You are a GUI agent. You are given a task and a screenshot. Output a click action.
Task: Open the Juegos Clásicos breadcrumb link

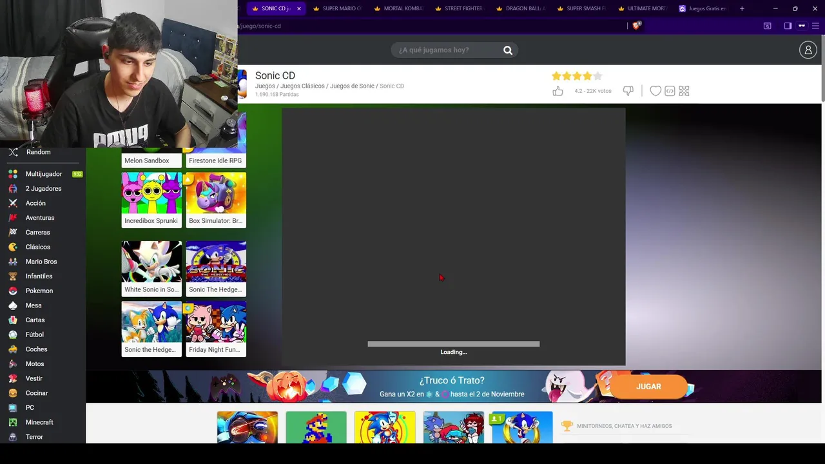[302, 86]
